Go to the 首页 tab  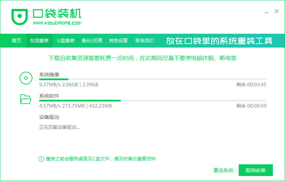tap(16, 40)
